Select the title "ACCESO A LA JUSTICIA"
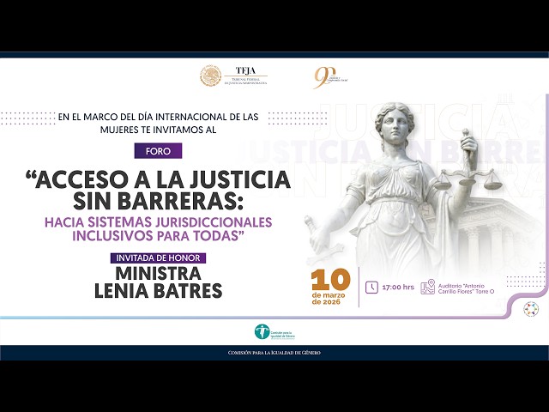The image size is (549, 412). (159, 179)
